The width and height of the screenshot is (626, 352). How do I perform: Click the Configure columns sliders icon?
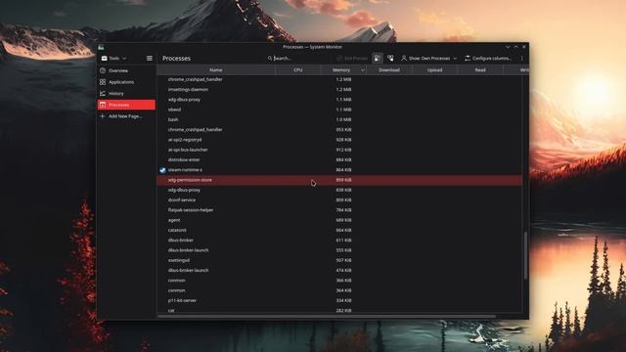point(468,59)
